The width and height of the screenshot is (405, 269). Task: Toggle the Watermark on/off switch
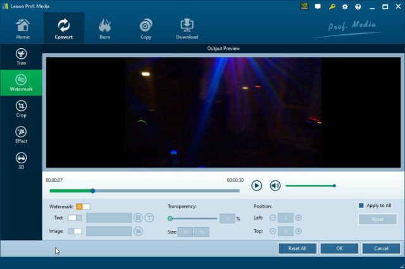83,206
